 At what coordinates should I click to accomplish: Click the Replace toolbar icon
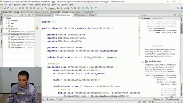(34, 8)
